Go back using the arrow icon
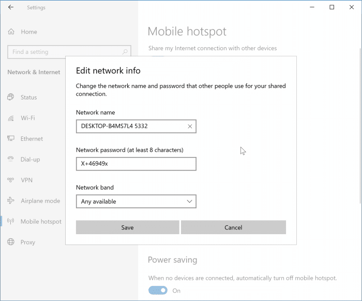The image size is (362, 301). (x=11, y=7)
